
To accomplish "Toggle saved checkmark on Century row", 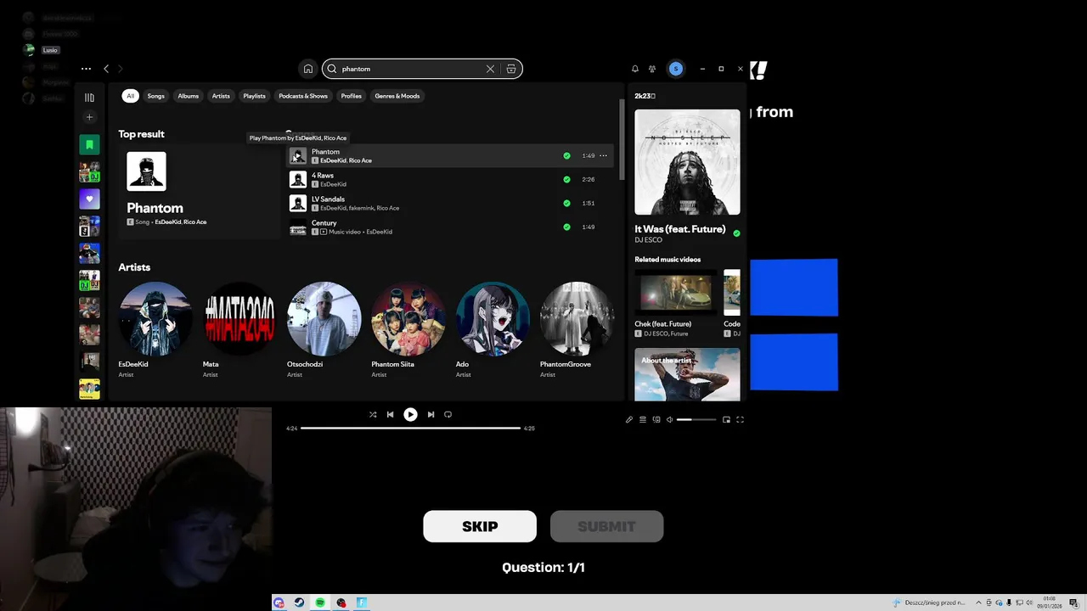I will [x=566, y=227].
